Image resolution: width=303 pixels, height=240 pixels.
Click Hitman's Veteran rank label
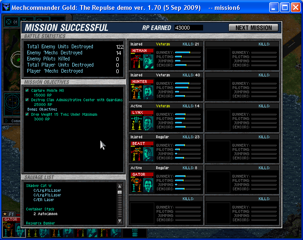(x=163, y=44)
